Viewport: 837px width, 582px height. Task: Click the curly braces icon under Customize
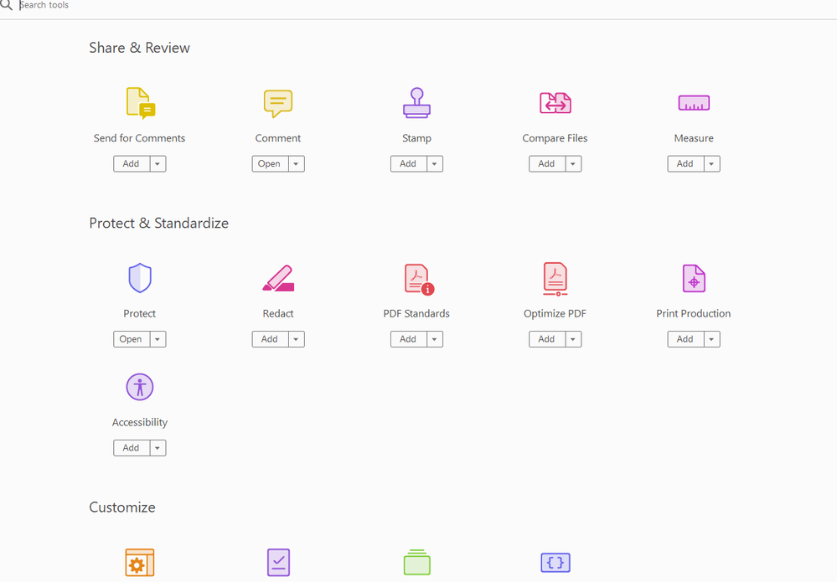[x=555, y=562]
